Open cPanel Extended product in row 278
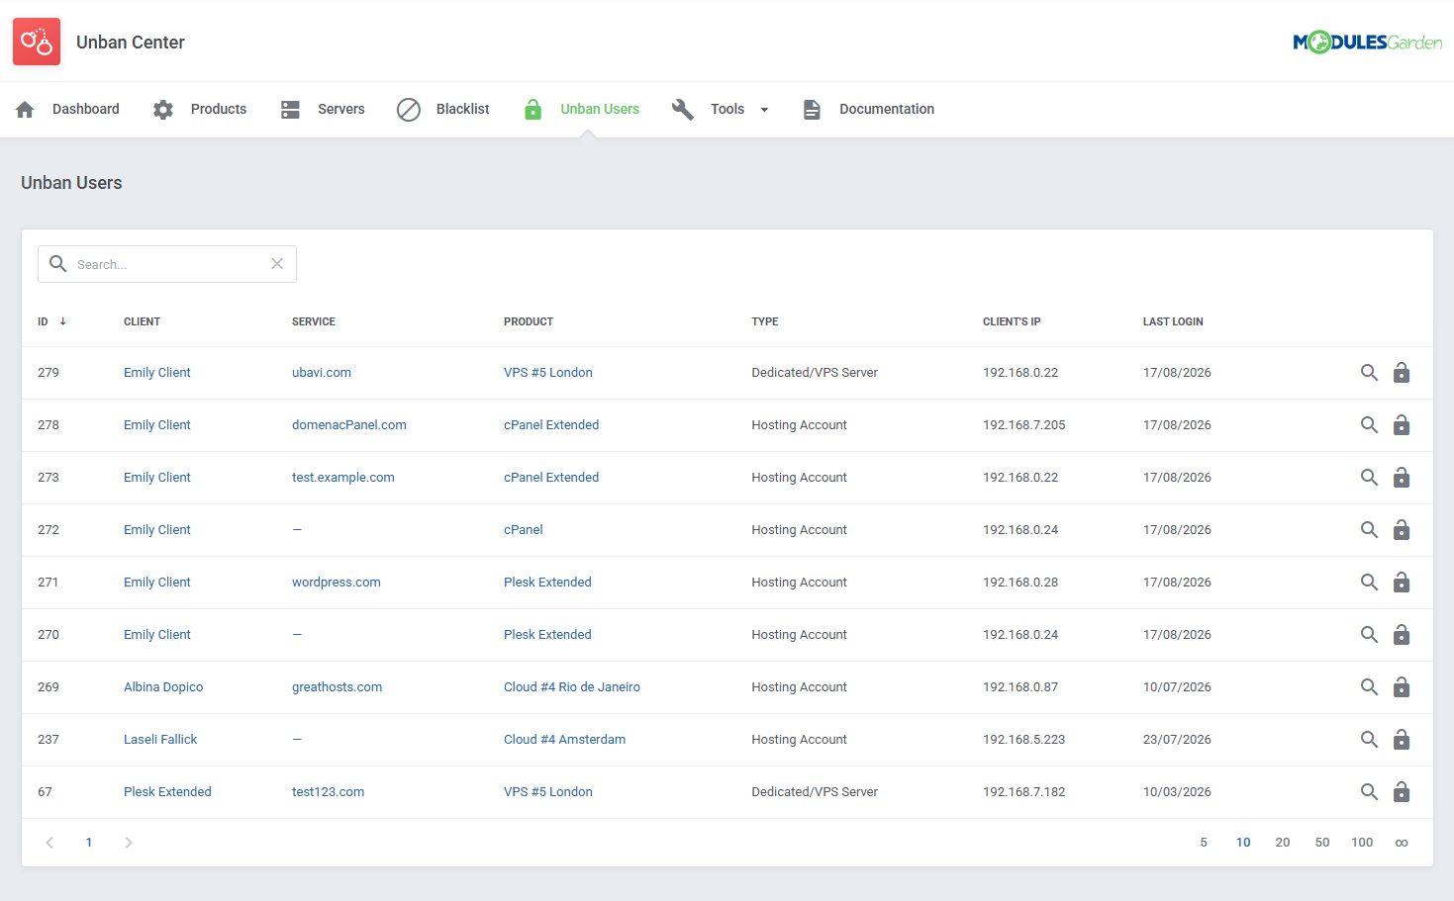 (x=551, y=425)
